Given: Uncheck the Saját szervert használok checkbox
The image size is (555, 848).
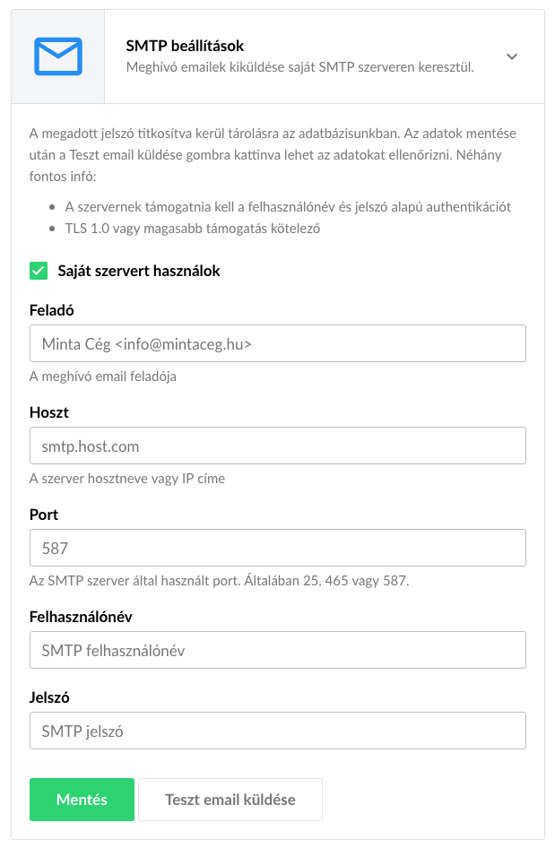Looking at the screenshot, I should point(39,271).
